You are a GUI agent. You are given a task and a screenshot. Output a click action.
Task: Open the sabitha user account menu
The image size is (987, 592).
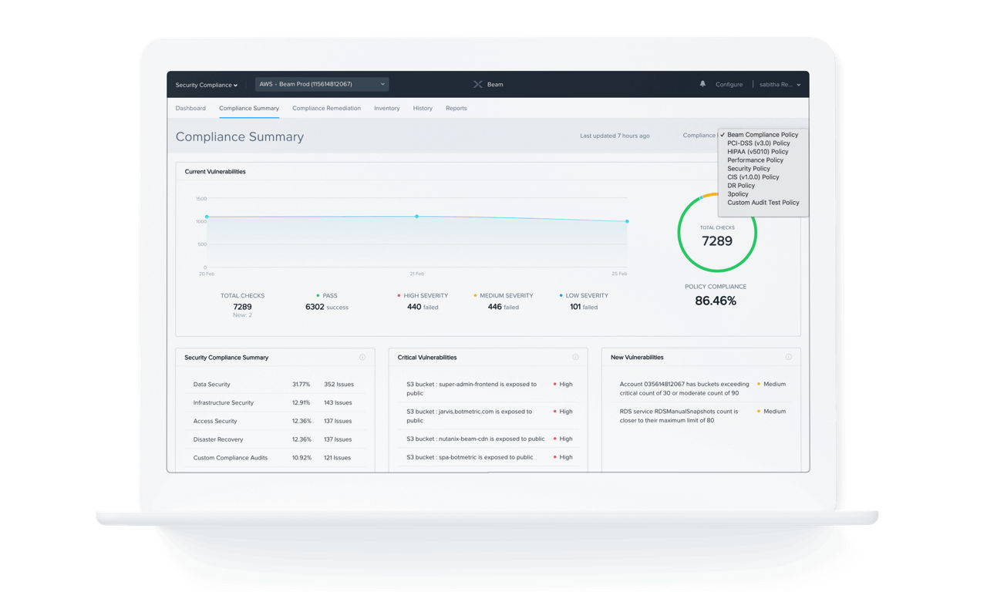[780, 85]
